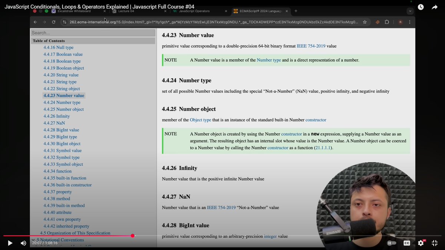Open the tab search dropdown arrow
445x250 pixels.
pyautogui.click(x=409, y=11)
